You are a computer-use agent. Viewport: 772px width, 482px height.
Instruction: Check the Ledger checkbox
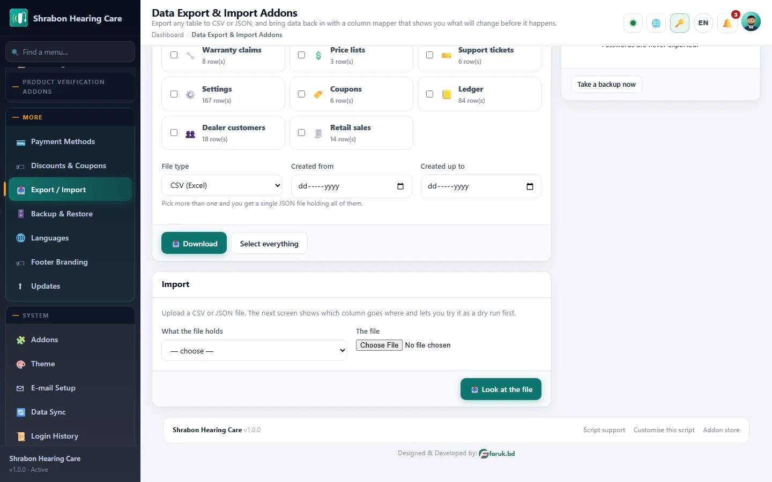pos(429,94)
